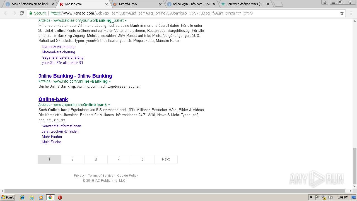This screenshot has width=357, height=201.
Task: Bookmark this page with the star
Action: tap(342, 13)
